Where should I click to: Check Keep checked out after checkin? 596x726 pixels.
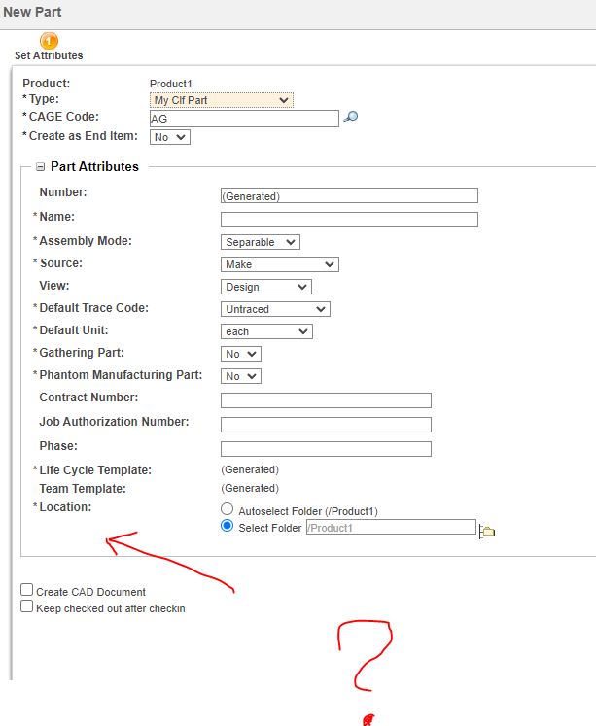point(27,606)
